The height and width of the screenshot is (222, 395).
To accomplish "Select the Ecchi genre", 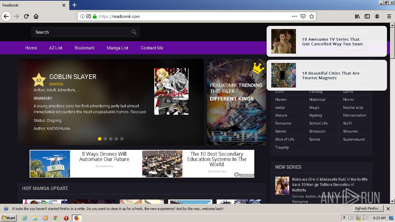I will 280,92.
